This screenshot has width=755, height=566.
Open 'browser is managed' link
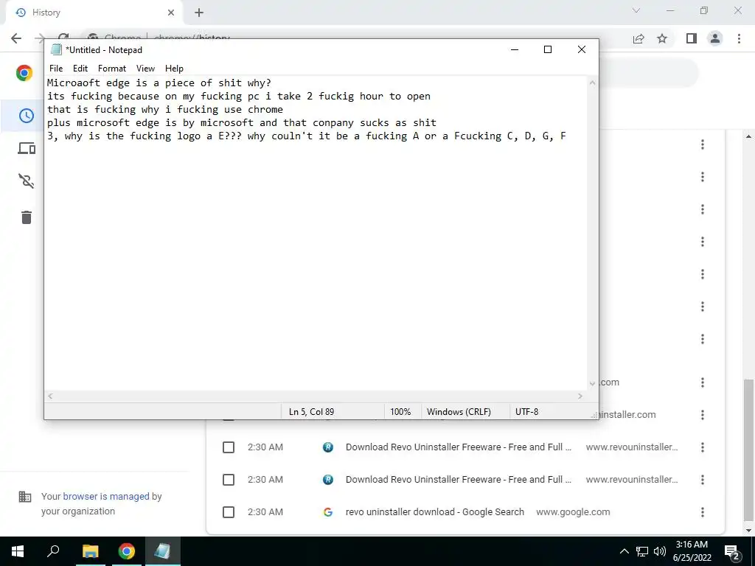(106, 496)
